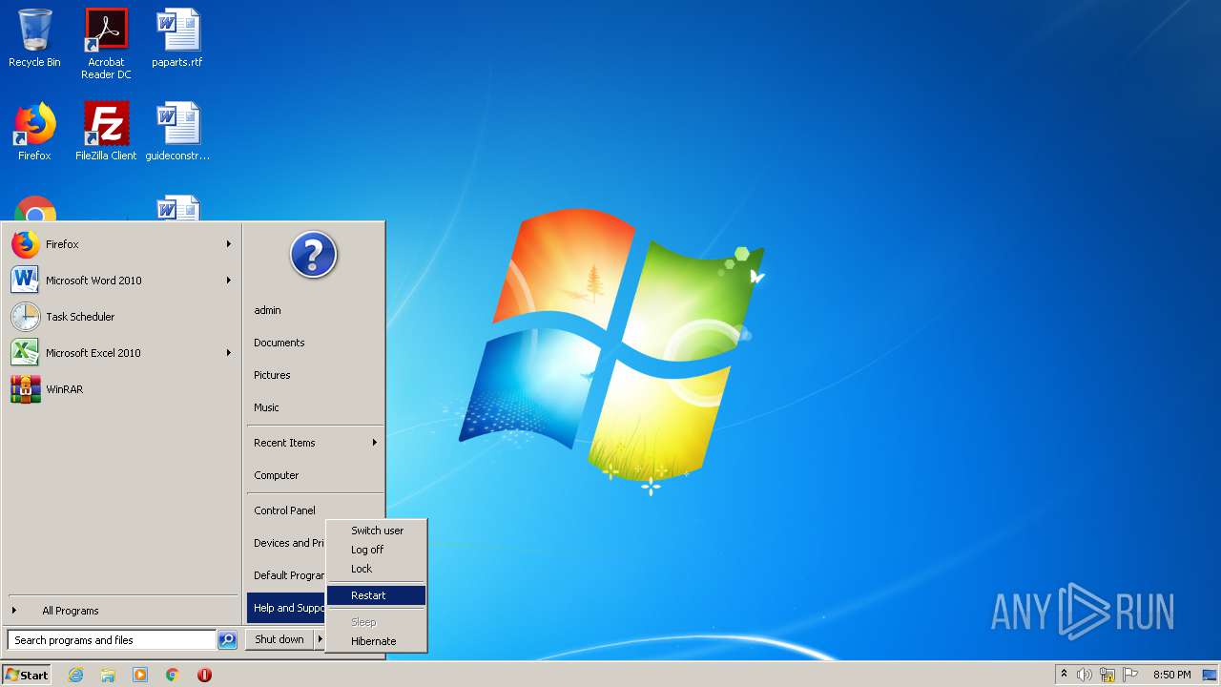Open Chrome from the taskbar
1221x687 pixels.
[173, 675]
